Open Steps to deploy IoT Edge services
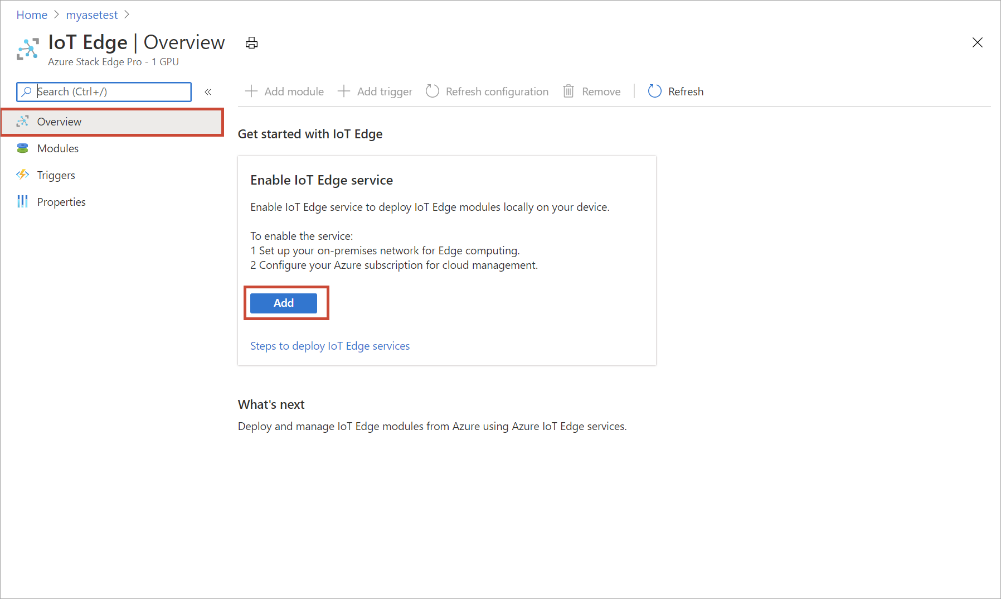Image resolution: width=1001 pixels, height=599 pixels. [x=330, y=346]
